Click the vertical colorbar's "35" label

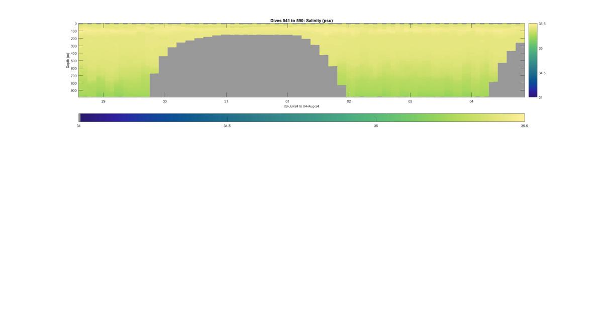[x=541, y=48]
